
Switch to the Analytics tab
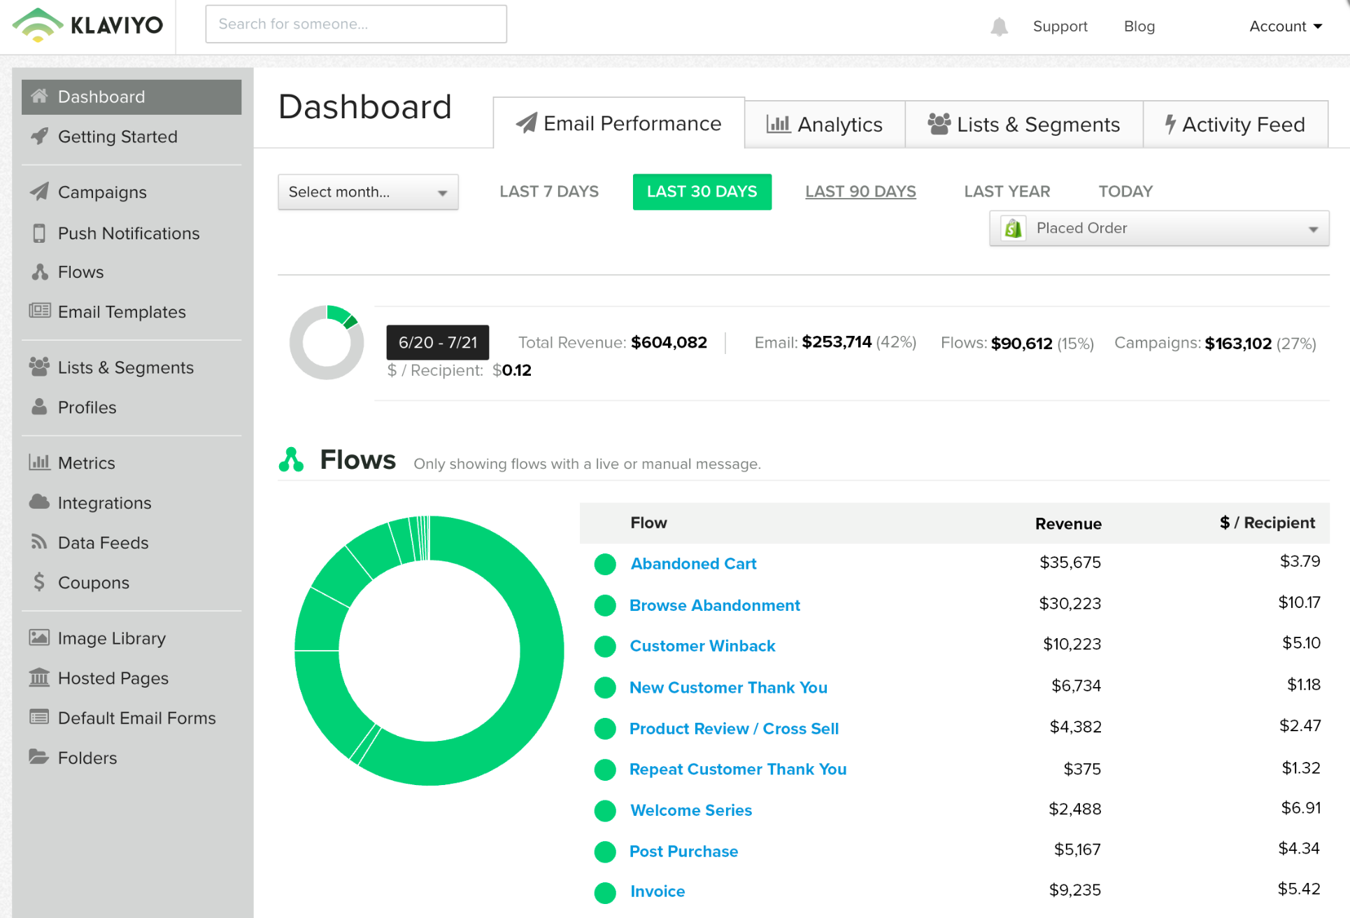pos(825,125)
